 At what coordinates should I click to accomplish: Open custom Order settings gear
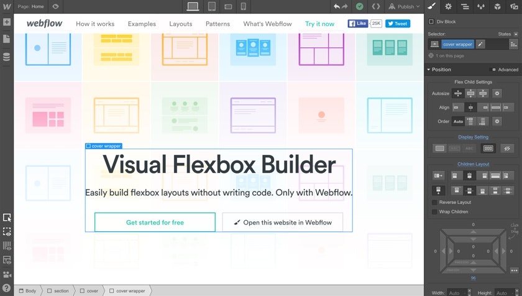tap(497, 121)
